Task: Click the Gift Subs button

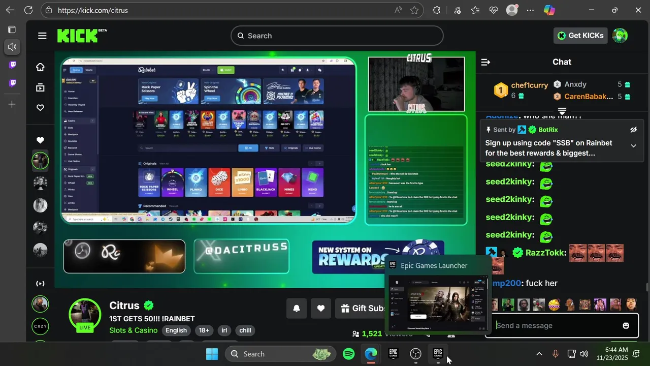Action: coord(364,308)
